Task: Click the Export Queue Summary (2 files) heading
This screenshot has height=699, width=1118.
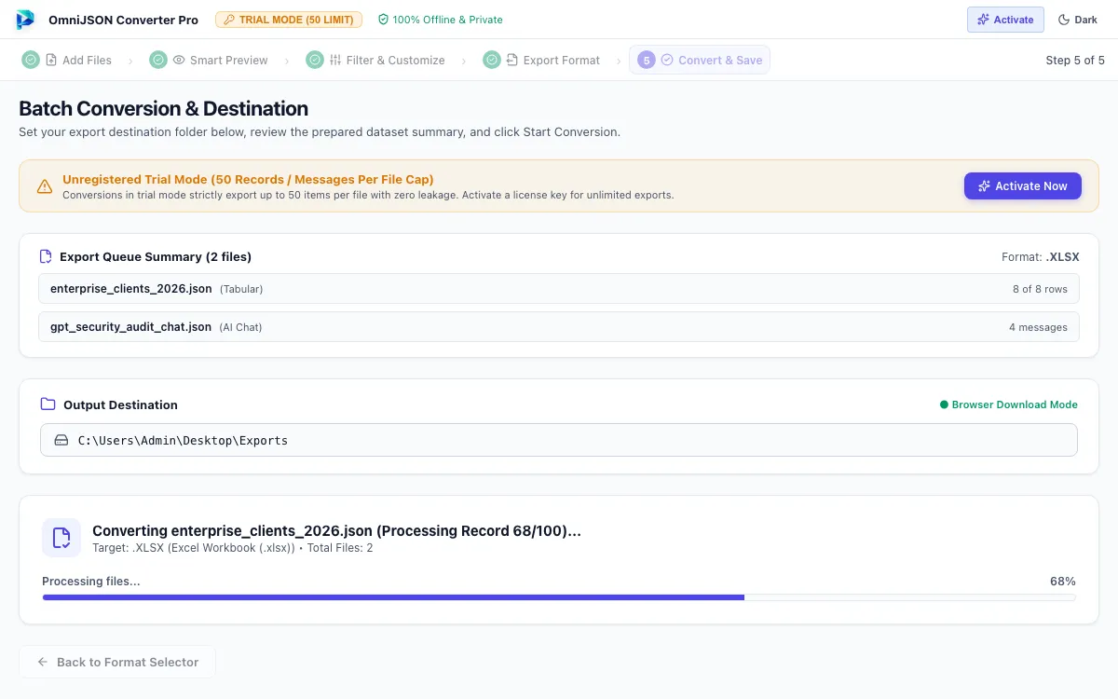Action: pyautogui.click(x=156, y=257)
